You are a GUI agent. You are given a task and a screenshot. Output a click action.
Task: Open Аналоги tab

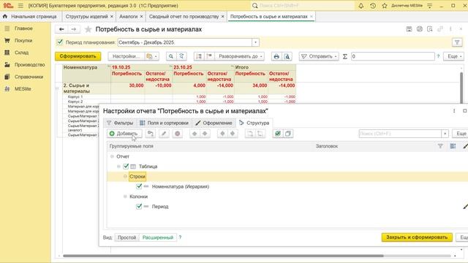(129, 17)
